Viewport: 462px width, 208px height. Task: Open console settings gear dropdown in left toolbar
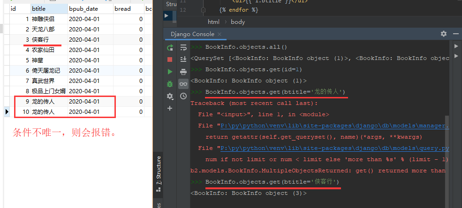pyautogui.click(x=170, y=96)
